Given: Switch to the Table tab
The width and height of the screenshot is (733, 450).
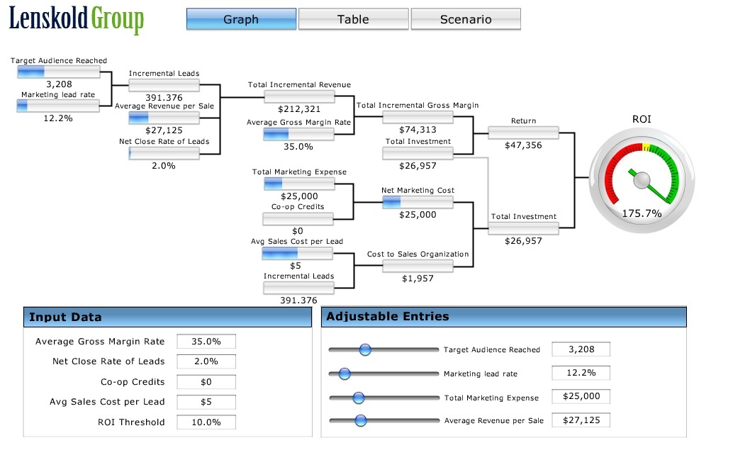Looking at the screenshot, I should [353, 19].
